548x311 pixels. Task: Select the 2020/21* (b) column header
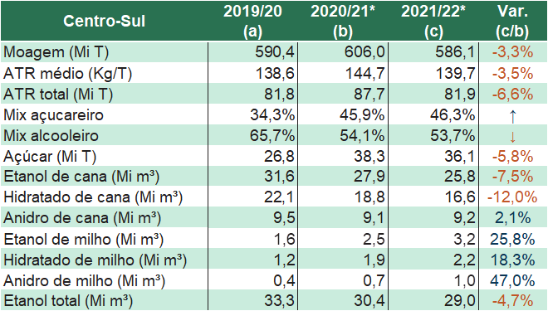[x=342, y=21]
